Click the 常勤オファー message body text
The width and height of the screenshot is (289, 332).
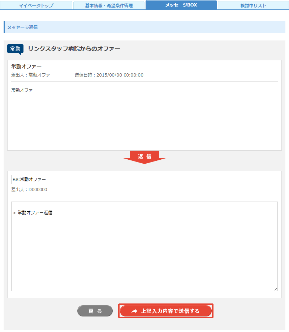24,90
